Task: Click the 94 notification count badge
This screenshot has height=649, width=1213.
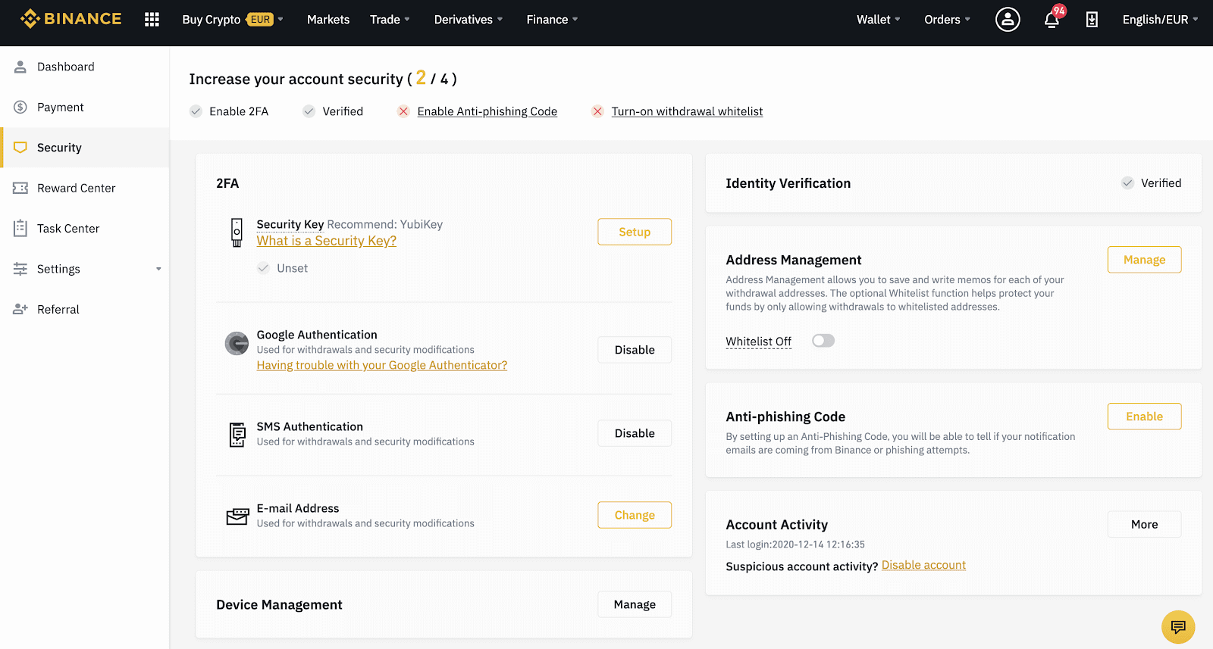Action: pos(1059,11)
